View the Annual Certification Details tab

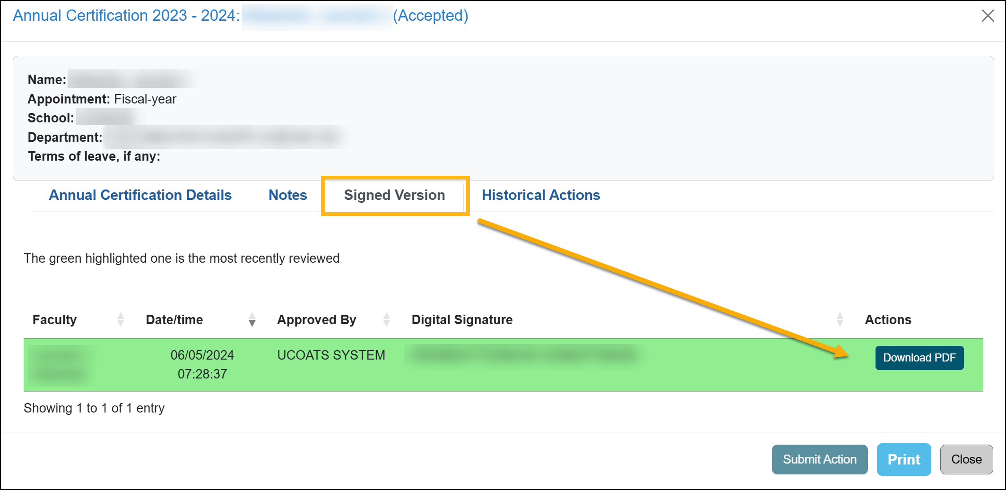[x=140, y=195]
